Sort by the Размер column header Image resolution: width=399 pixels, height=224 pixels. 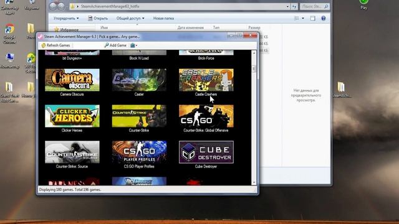(254, 27)
